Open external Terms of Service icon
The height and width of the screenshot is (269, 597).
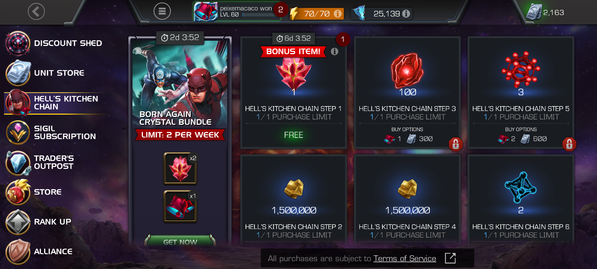click(x=450, y=258)
